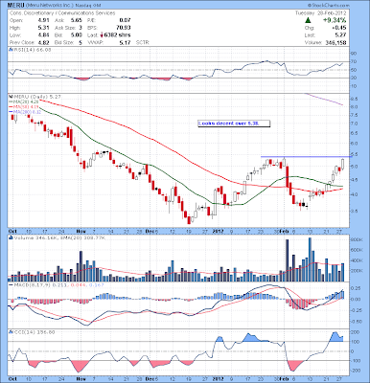Click Cons. Discretionary / Communications Services sector text

pos(62,13)
